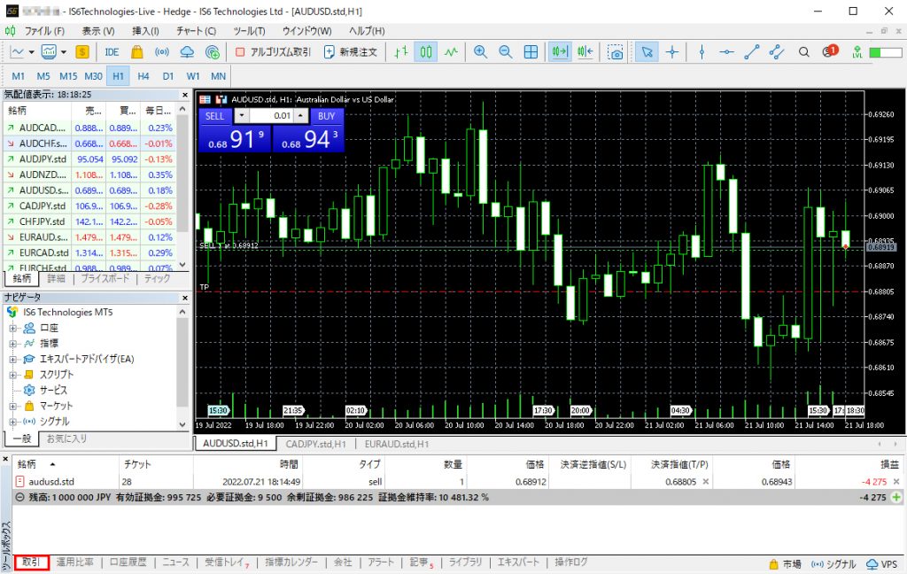The height and width of the screenshot is (574, 907).
Task: Click the copy trading radar icon
Action: point(213,52)
